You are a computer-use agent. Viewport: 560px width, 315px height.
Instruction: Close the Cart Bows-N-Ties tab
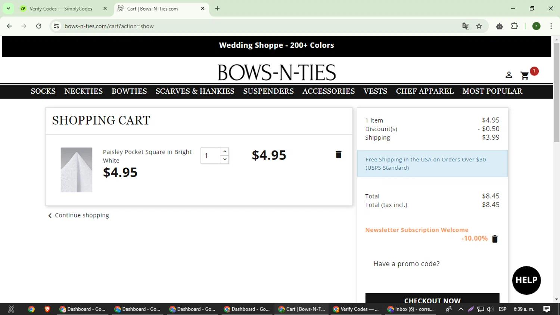(x=203, y=8)
